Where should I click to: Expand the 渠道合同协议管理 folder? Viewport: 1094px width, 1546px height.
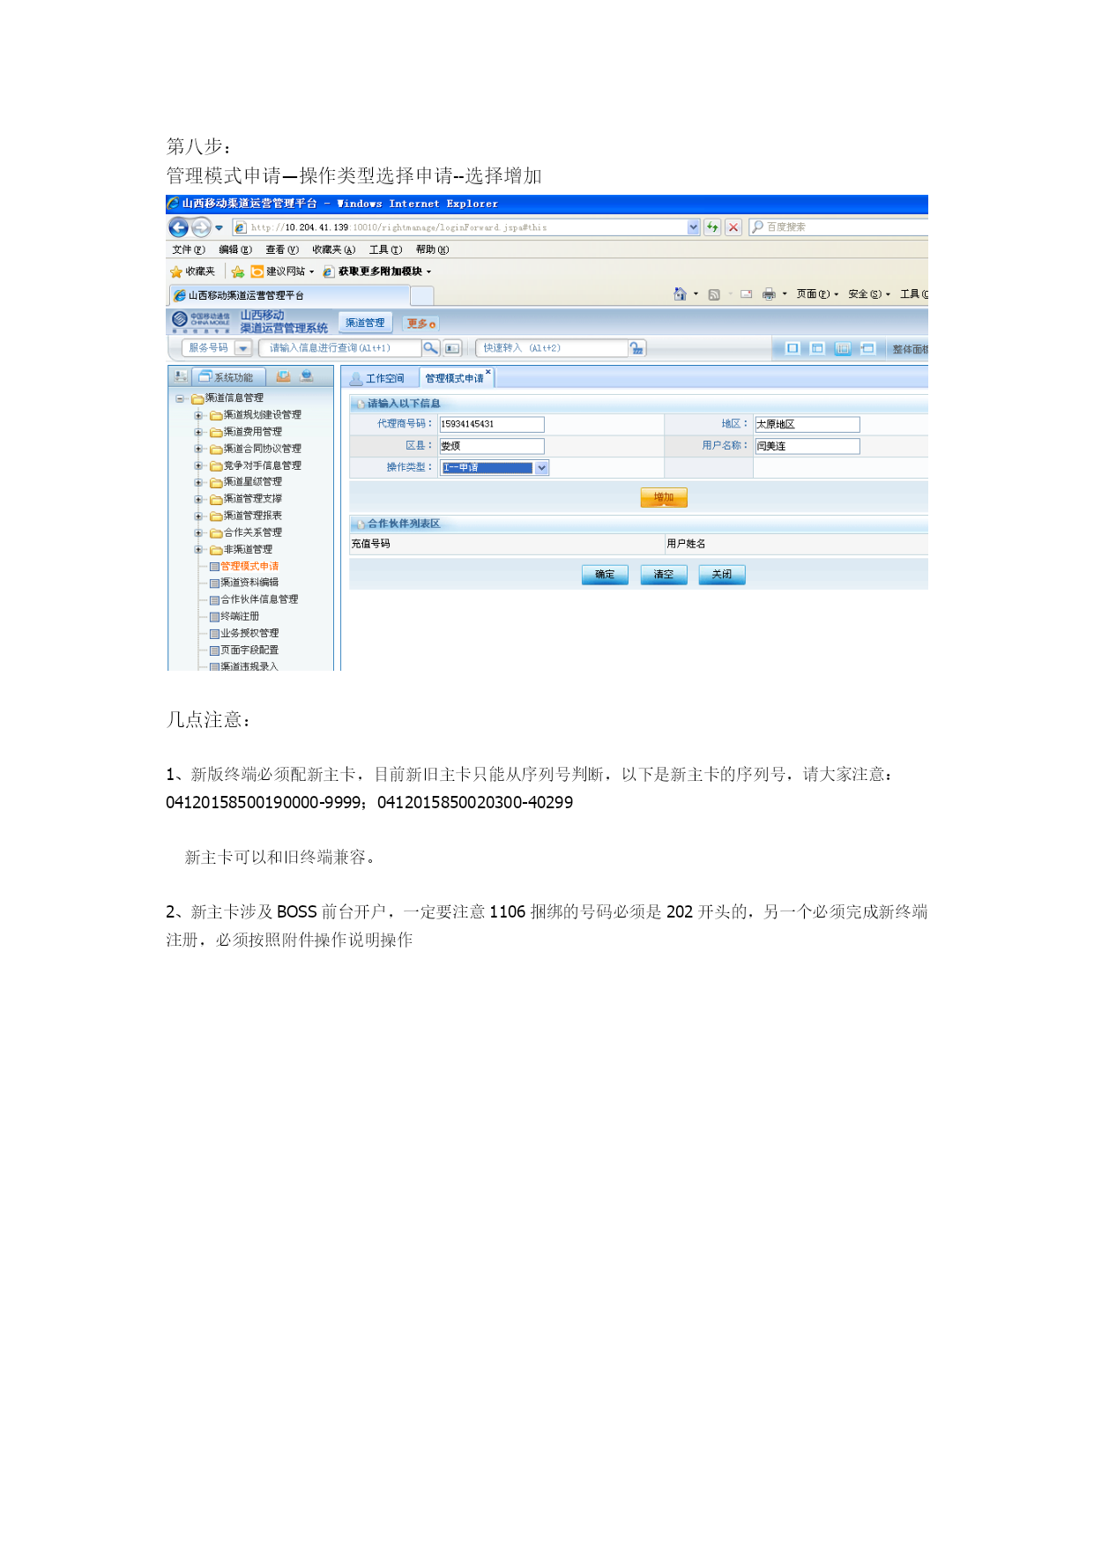coord(198,449)
